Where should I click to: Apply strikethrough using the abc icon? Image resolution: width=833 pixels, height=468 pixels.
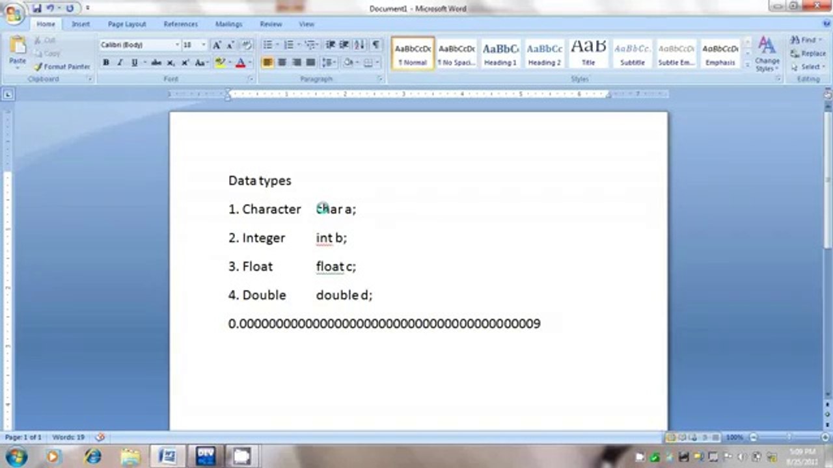click(156, 63)
